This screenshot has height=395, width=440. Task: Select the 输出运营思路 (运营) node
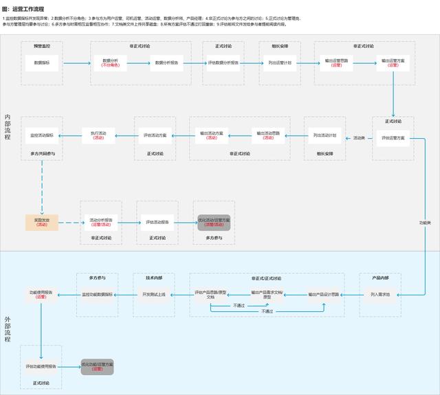coord(336,63)
